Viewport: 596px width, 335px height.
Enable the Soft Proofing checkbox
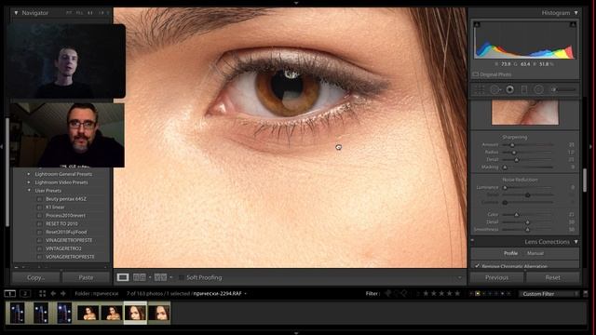(x=182, y=277)
